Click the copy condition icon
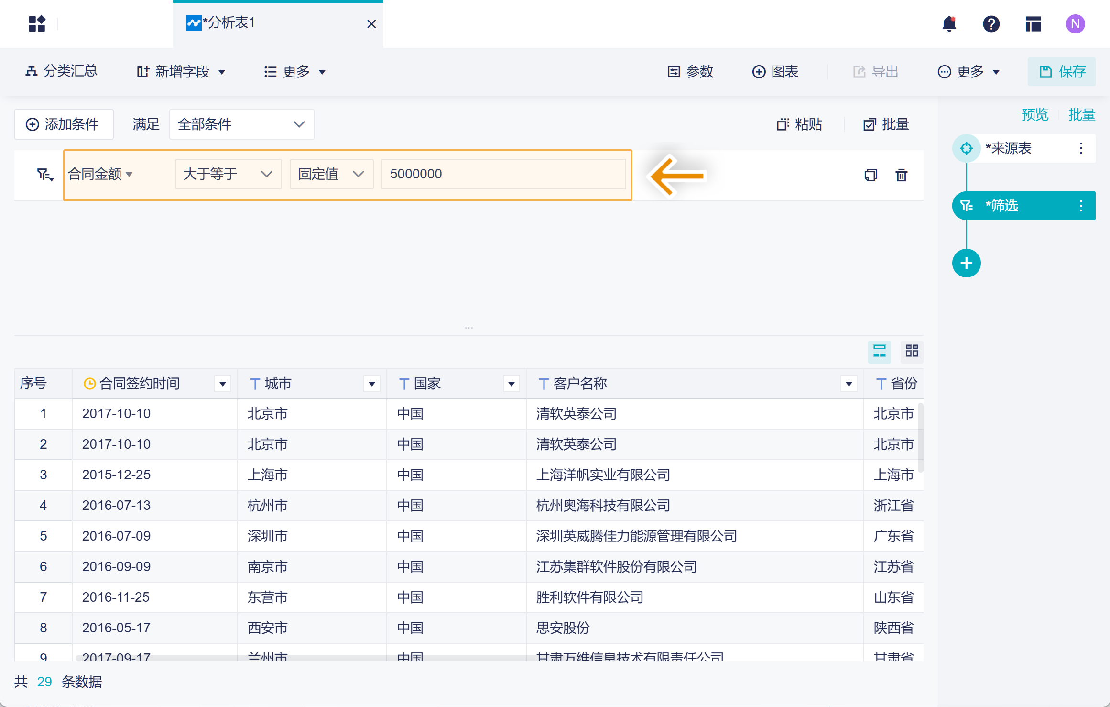1110x707 pixels. click(x=871, y=175)
